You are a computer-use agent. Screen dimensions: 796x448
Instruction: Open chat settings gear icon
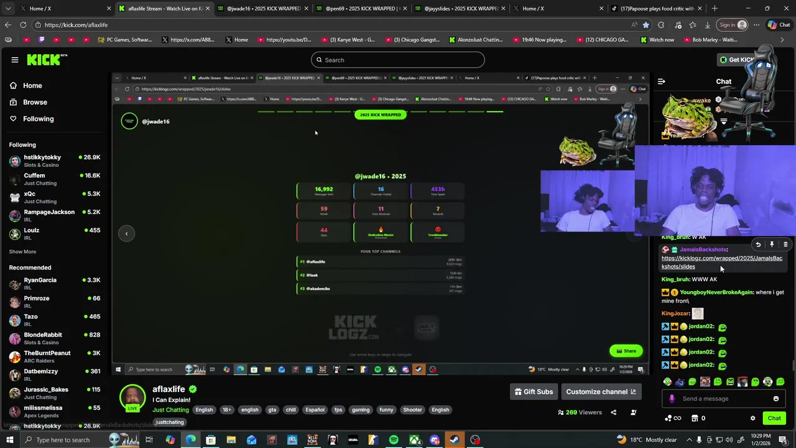point(752,418)
